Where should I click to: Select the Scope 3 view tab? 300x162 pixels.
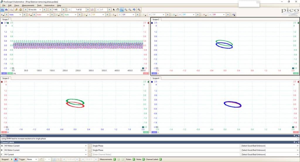[x=6, y=78]
